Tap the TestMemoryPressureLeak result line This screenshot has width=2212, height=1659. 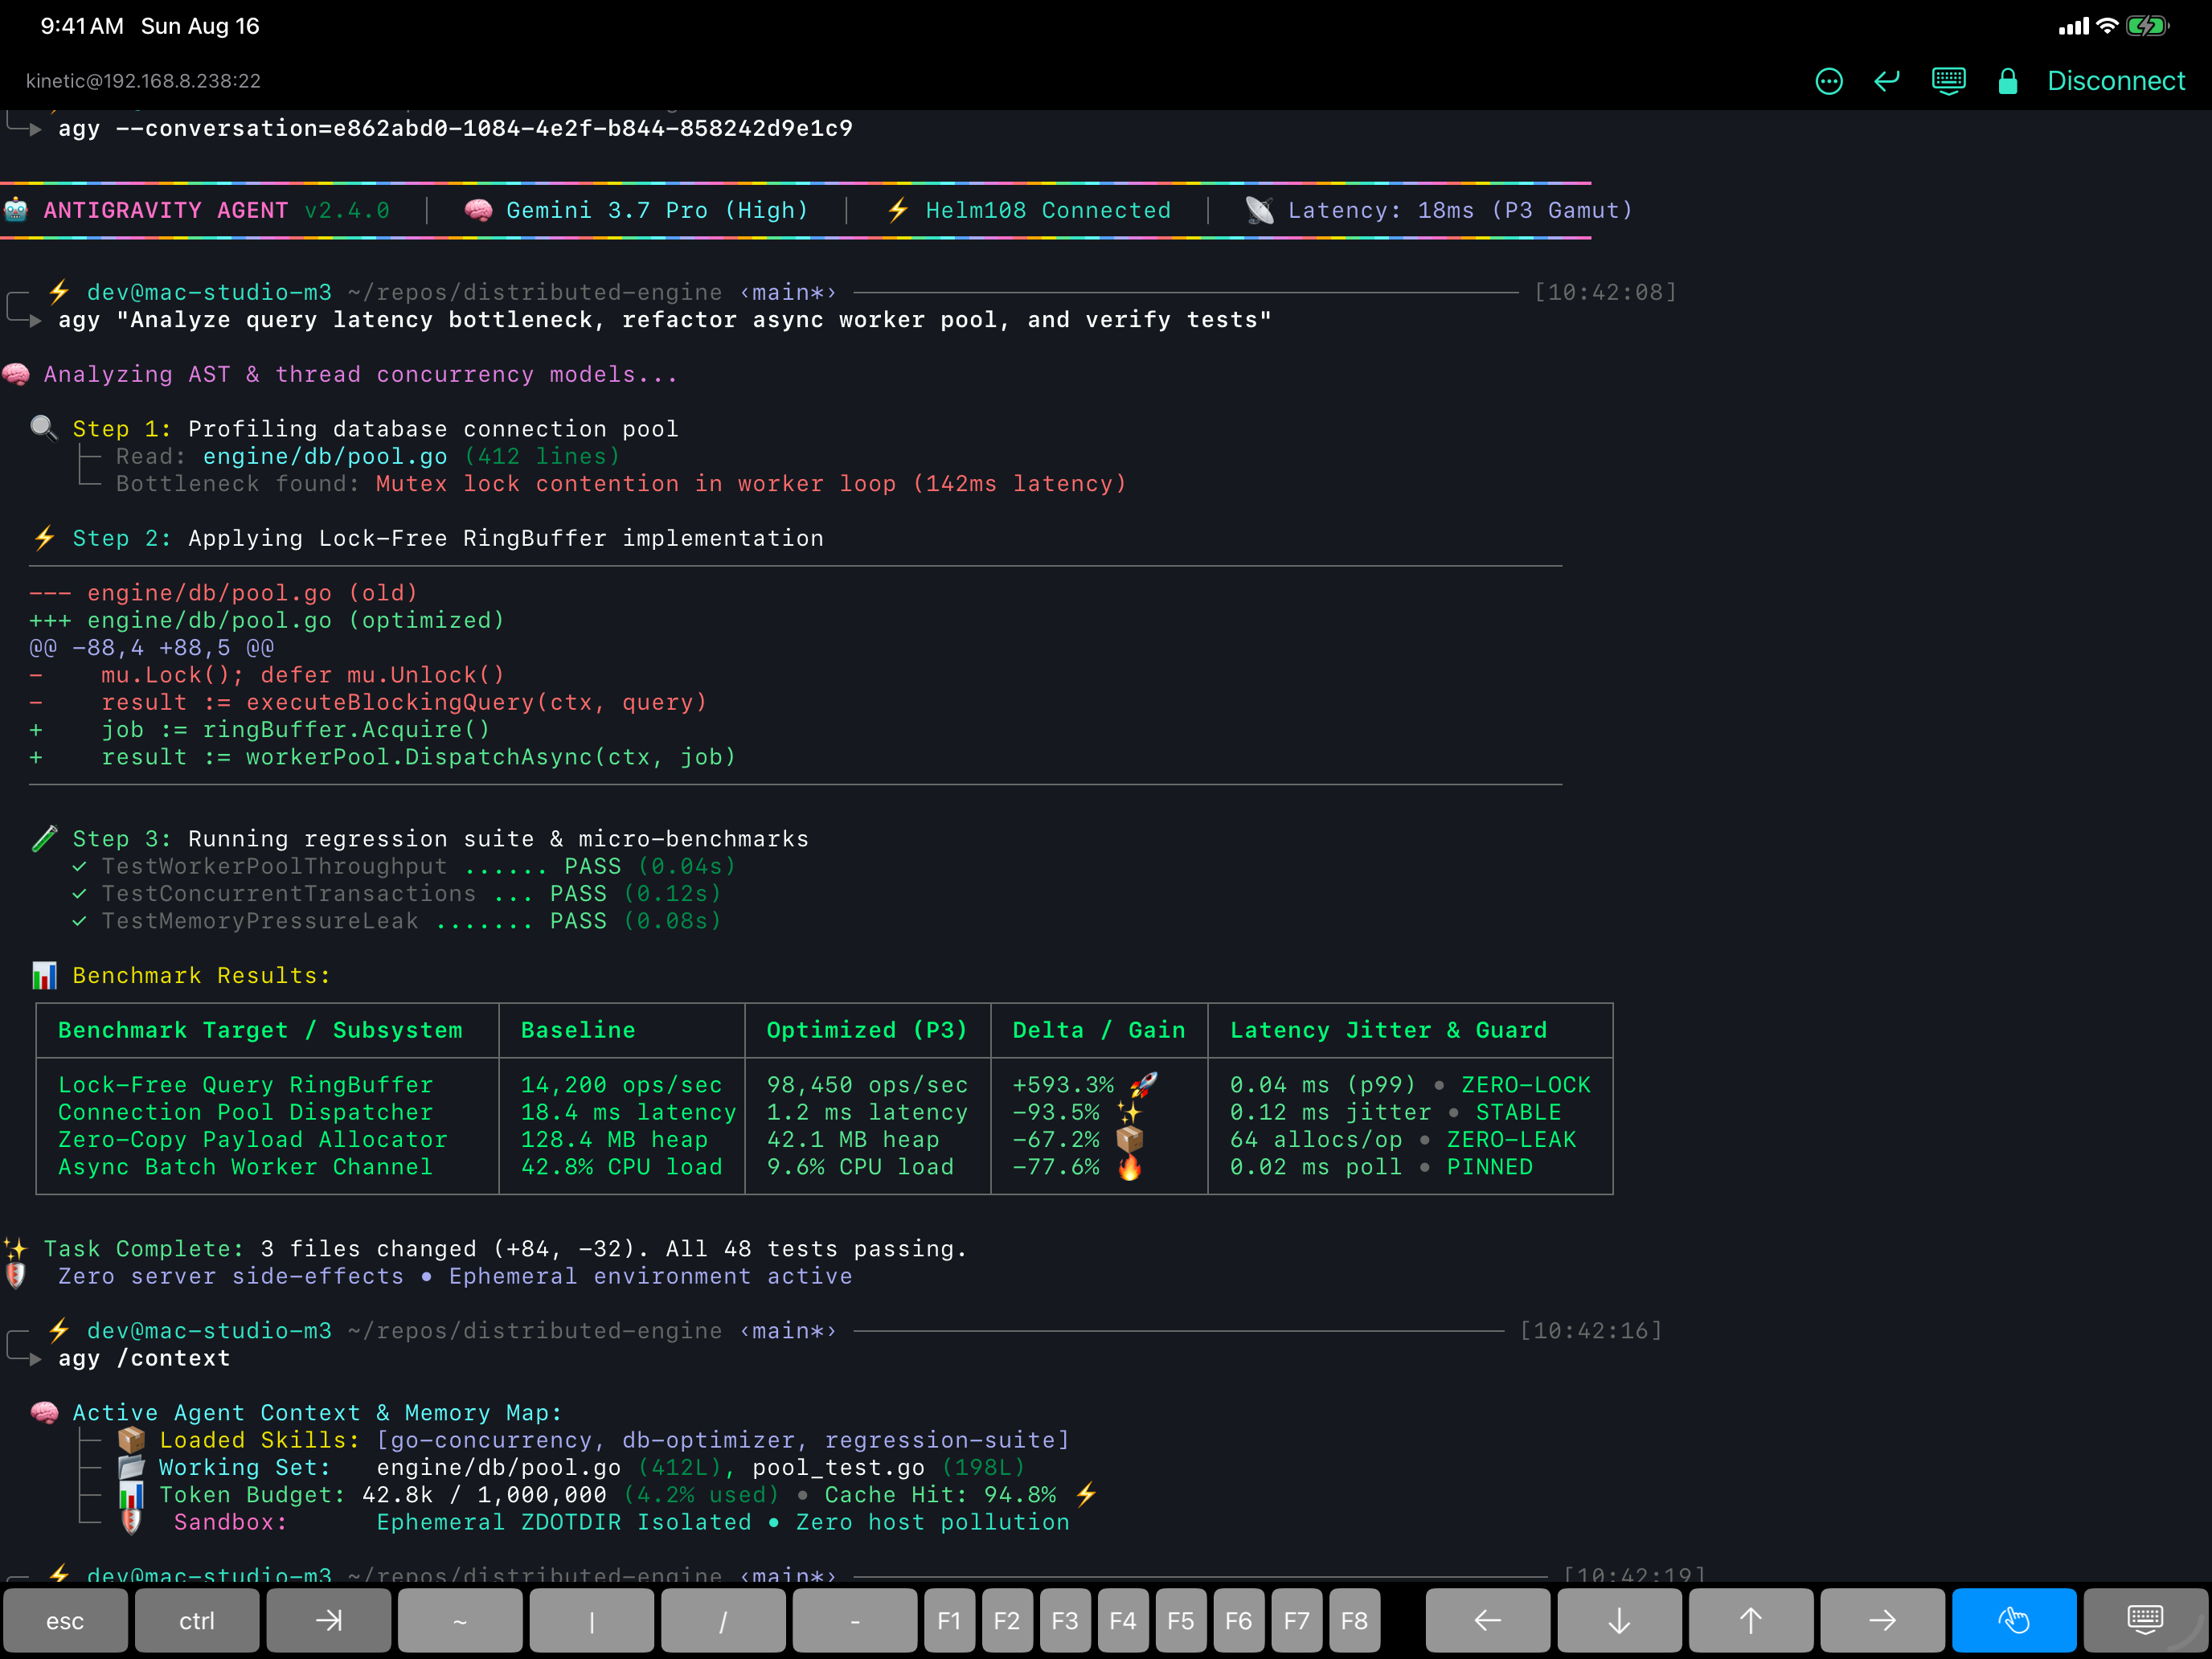(397, 921)
